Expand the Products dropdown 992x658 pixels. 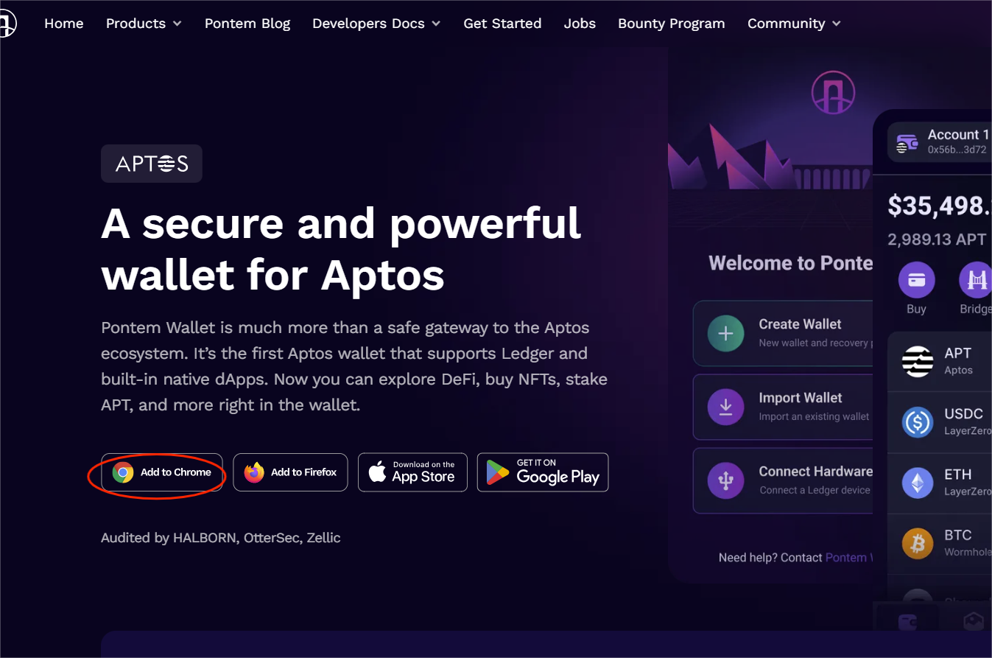pyautogui.click(x=144, y=24)
